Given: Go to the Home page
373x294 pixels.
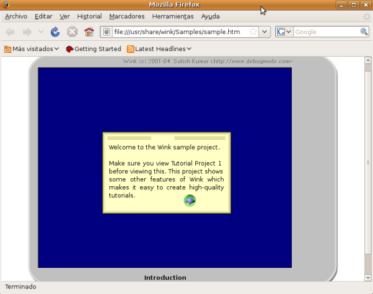Looking at the screenshot, I should 89,32.
